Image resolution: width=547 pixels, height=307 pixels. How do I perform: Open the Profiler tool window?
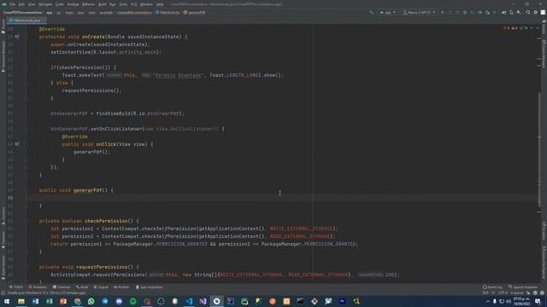tap(121, 287)
